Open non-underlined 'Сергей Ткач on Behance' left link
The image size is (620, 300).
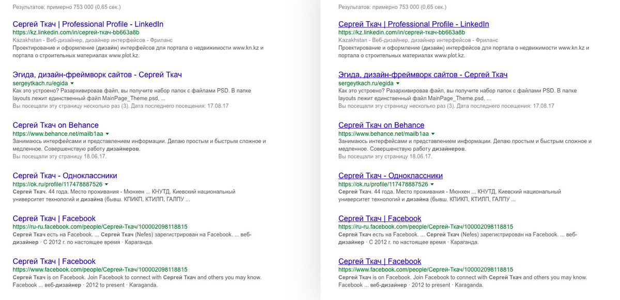click(56, 125)
